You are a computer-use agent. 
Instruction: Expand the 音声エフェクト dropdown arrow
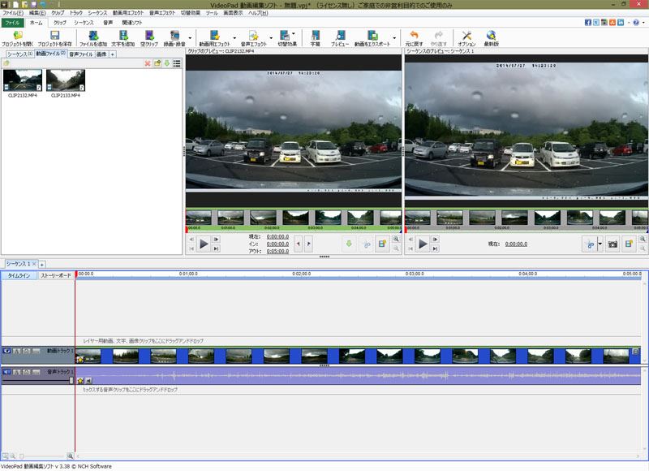(271, 38)
